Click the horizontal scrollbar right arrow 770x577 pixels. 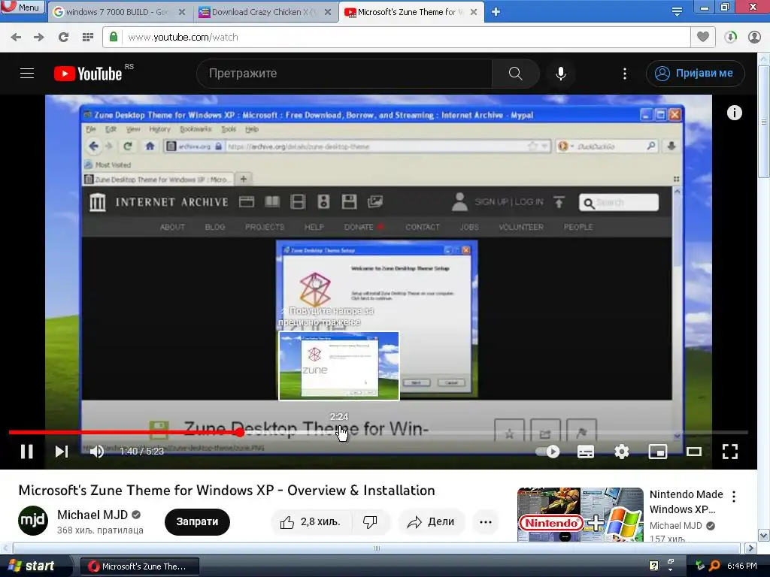751,548
